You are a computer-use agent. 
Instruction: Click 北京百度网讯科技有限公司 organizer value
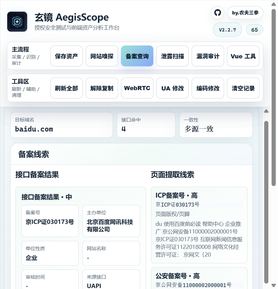point(110,225)
